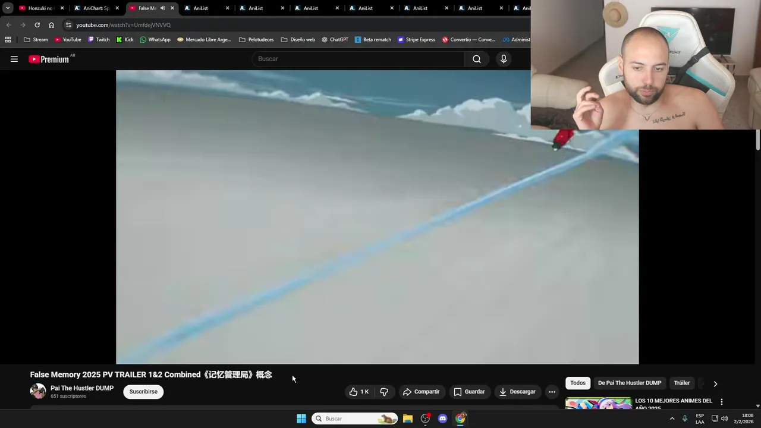Image resolution: width=761 pixels, height=428 pixels.
Task: Switch to the Honzuki no tab
Action: pos(39,8)
